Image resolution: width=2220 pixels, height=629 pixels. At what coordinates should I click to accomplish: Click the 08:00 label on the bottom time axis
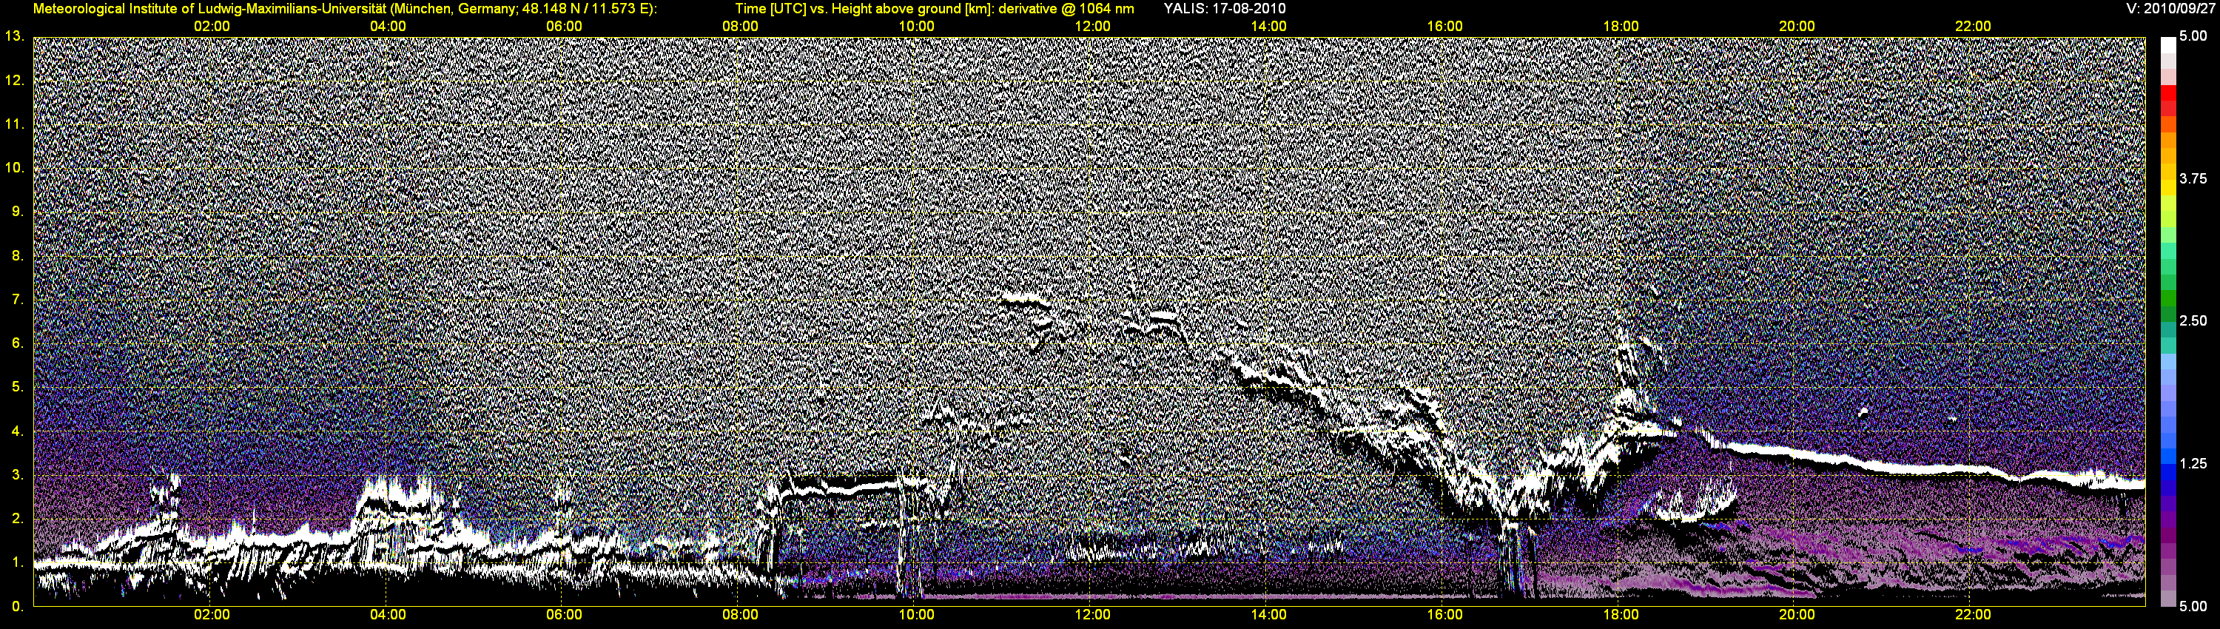click(x=740, y=615)
